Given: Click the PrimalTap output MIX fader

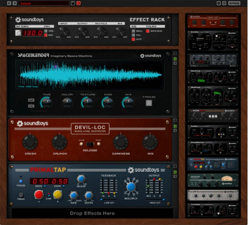Looking at the screenshot, I should (148, 186).
